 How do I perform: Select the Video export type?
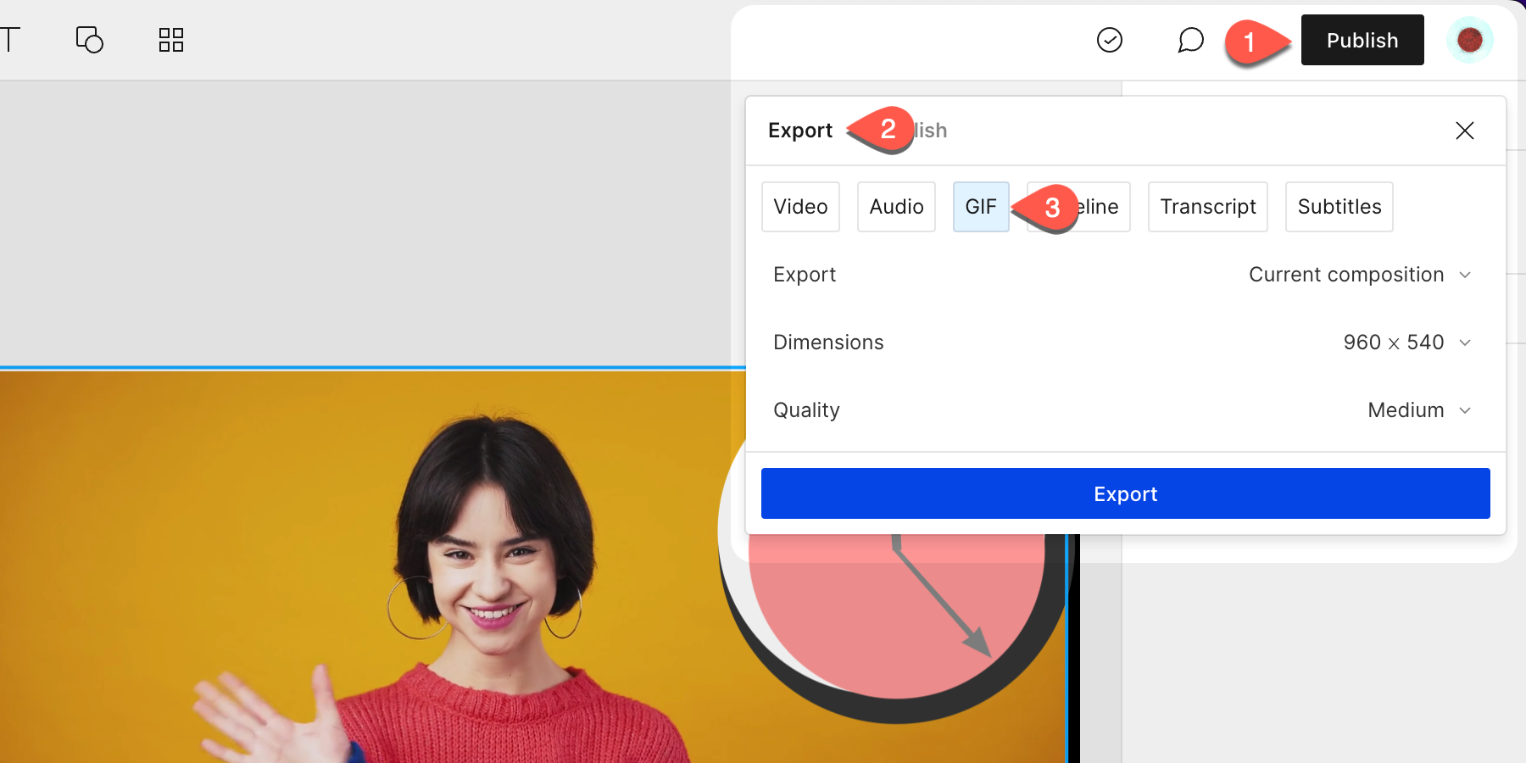click(800, 207)
